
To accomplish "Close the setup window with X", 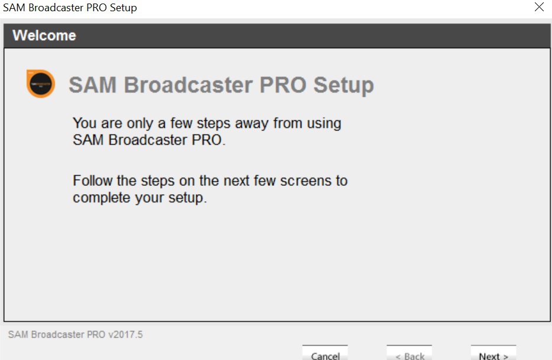I will pos(539,7).
